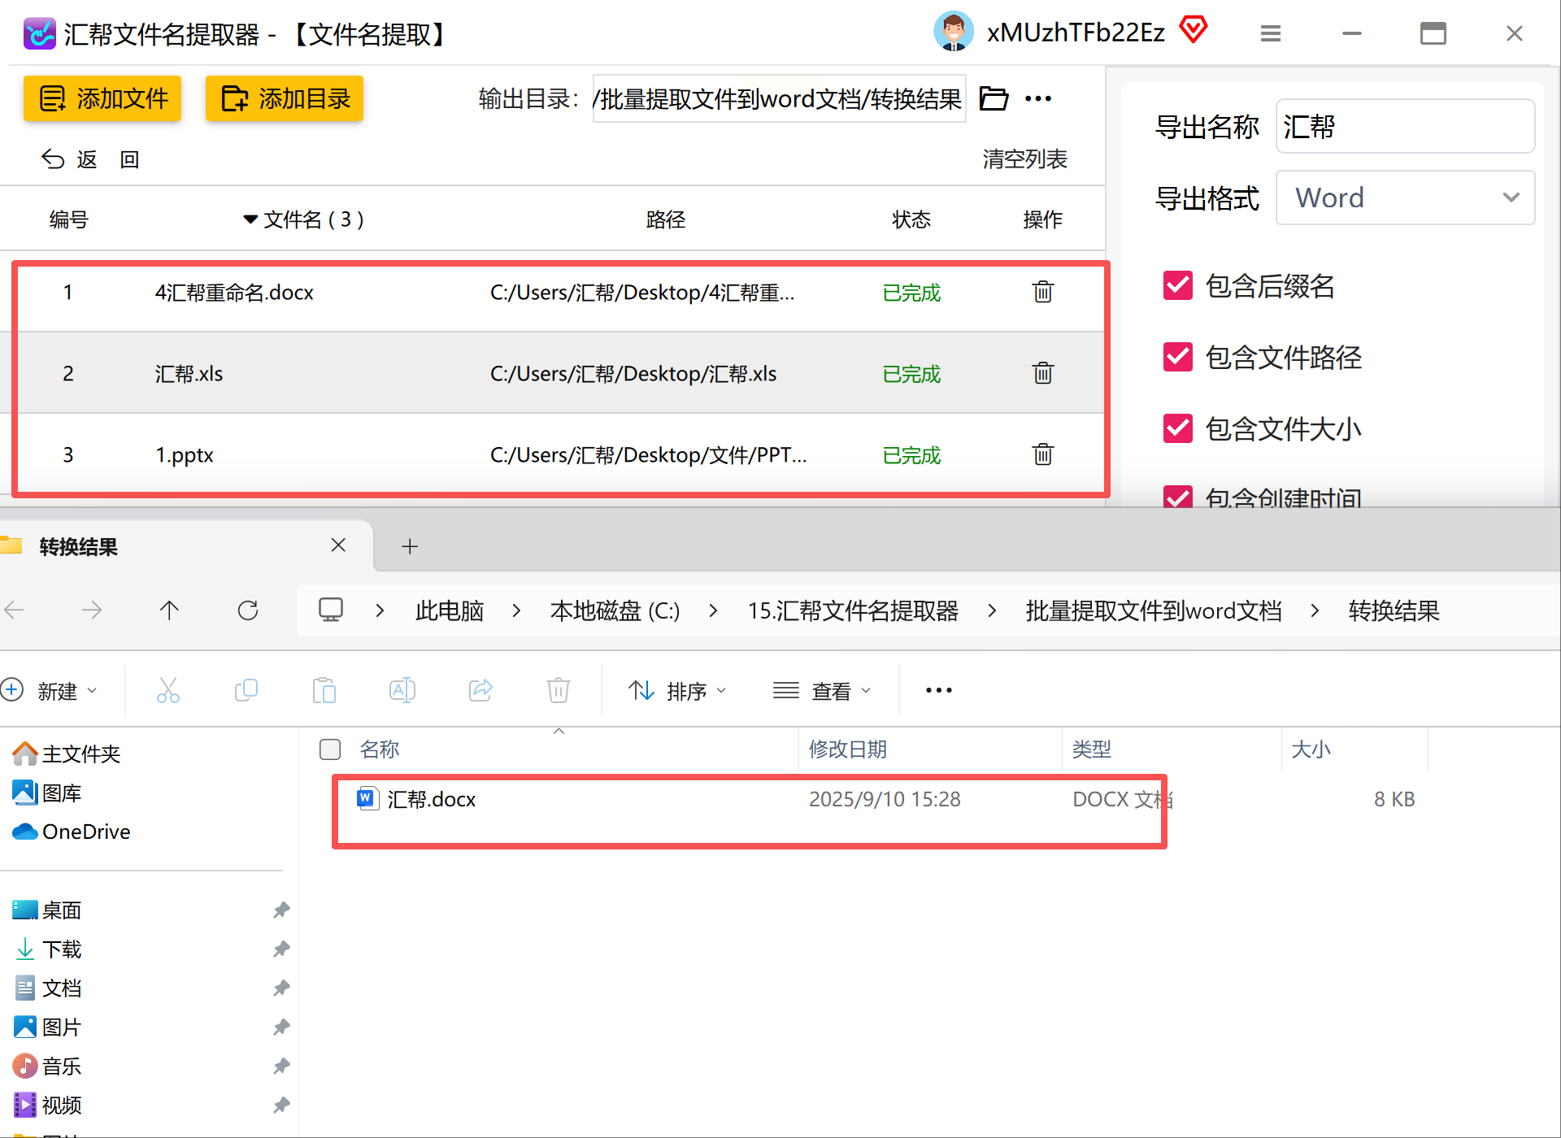Screen dimensions: 1561x1138
Task: Click the refresh icon in Explorer
Action: tap(248, 610)
